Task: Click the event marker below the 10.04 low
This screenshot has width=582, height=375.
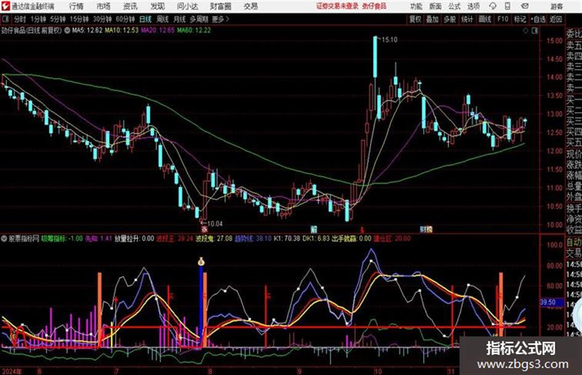Action: pyautogui.click(x=204, y=230)
